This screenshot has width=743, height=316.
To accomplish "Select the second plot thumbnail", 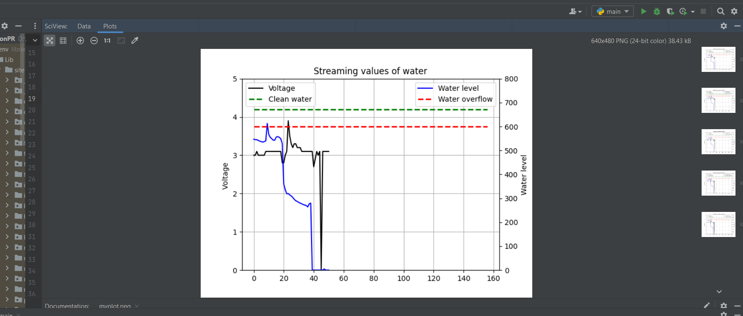I will pos(718,100).
